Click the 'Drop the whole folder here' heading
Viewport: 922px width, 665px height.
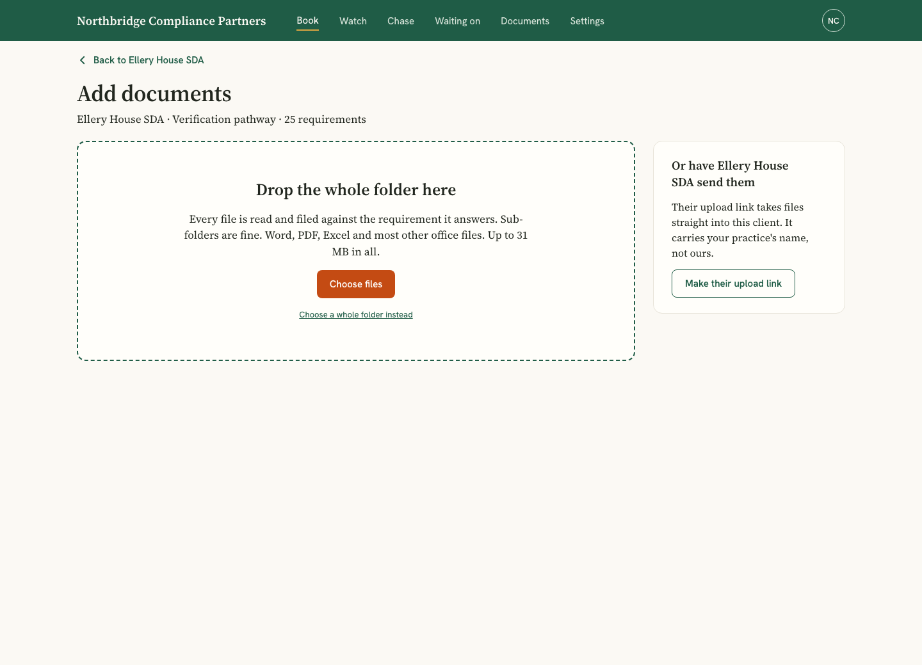point(356,190)
